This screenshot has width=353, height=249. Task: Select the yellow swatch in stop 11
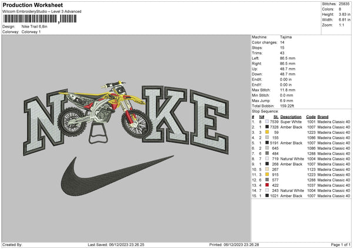pos(267,174)
